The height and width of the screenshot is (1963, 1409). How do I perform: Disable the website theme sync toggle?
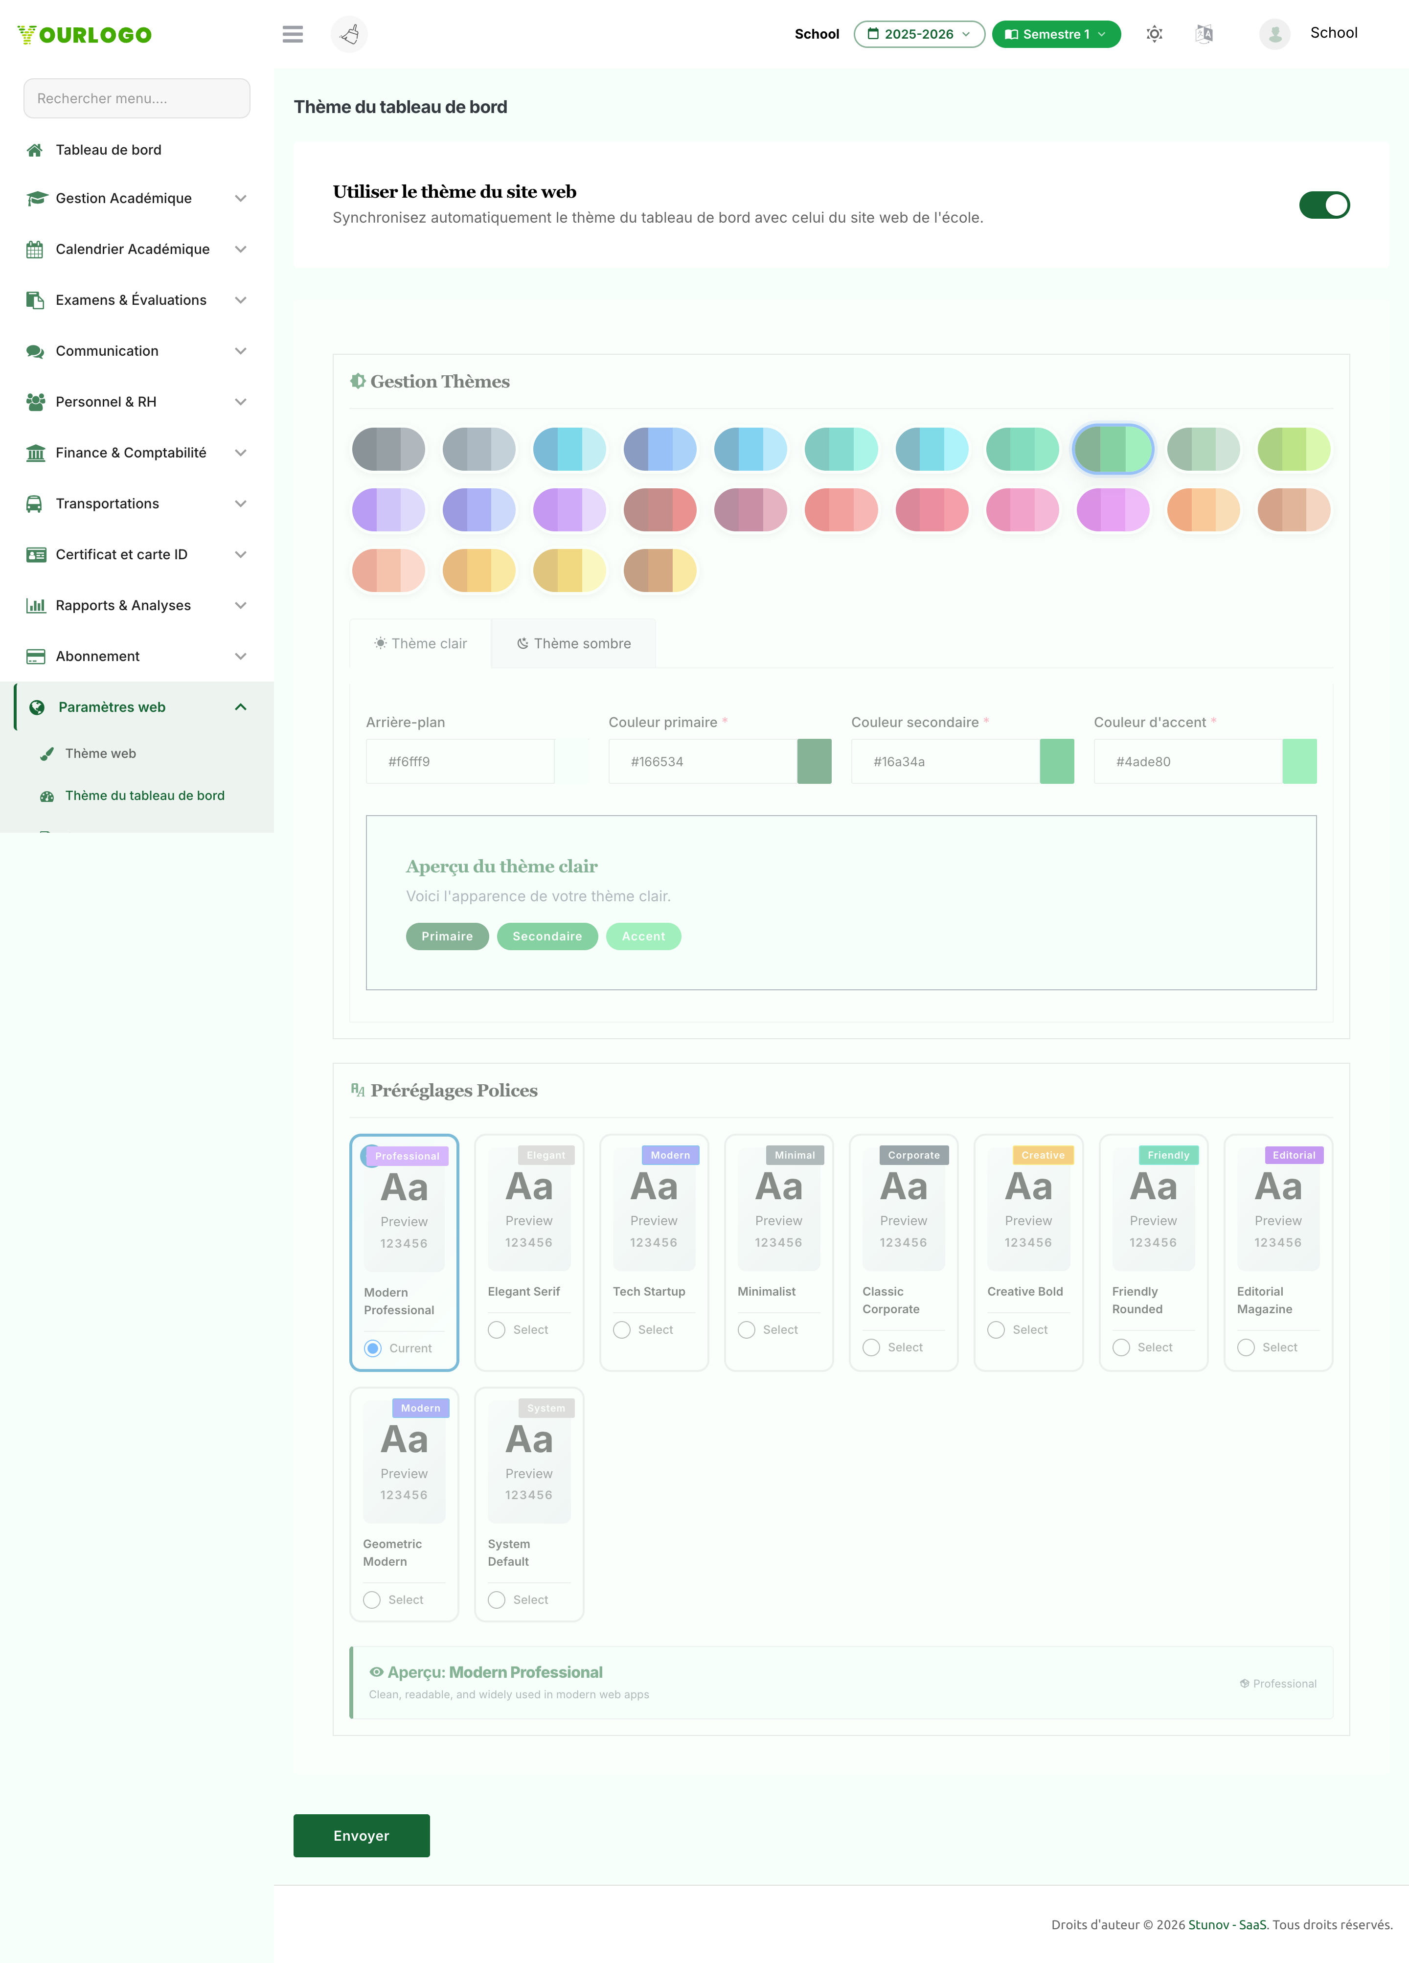(1324, 205)
